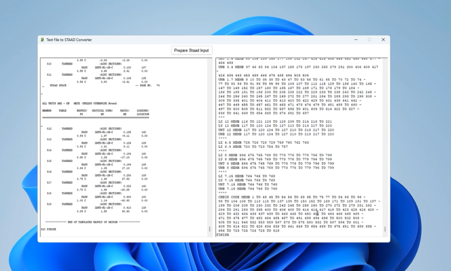451x271 pixels.
Task: Click the Prepare Staad Input button
Action: pyautogui.click(x=191, y=50)
